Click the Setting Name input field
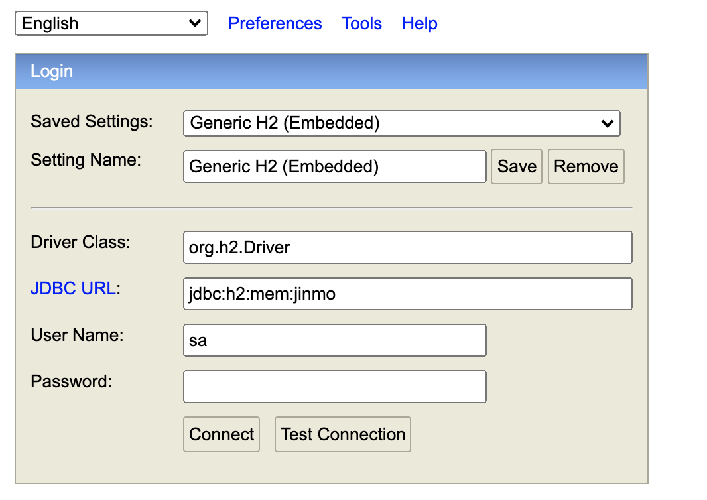This screenshot has width=707, height=500. click(x=334, y=166)
